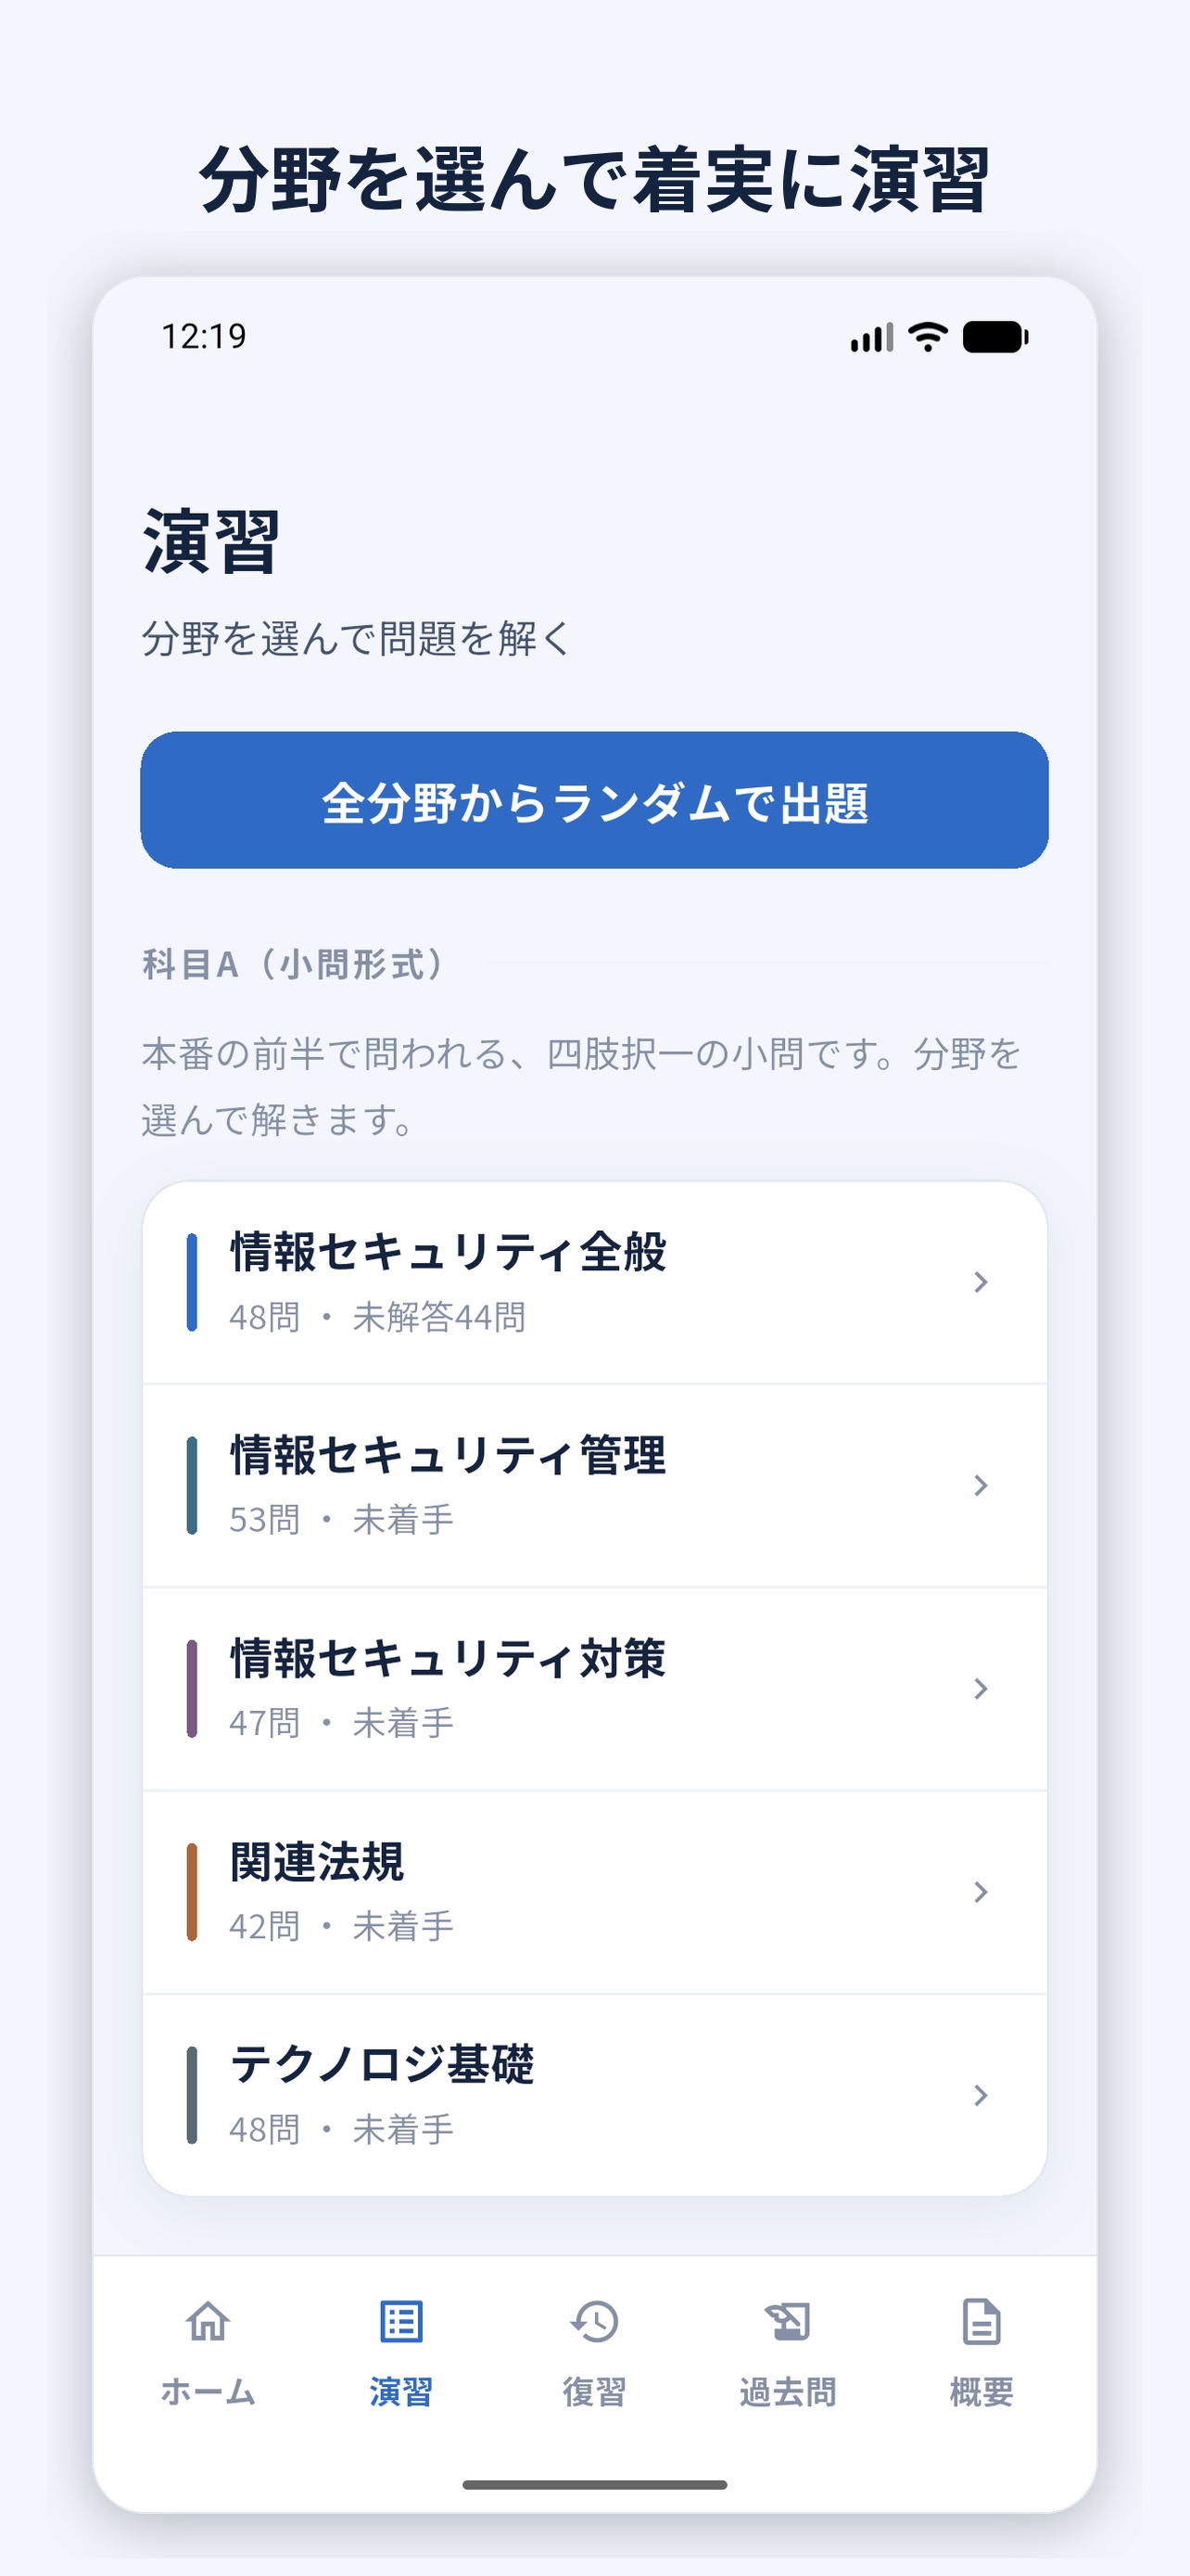Expand 情報セキュリティ全般 via its chevron
Image resolution: width=1190 pixels, height=2576 pixels.
click(981, 1282)
